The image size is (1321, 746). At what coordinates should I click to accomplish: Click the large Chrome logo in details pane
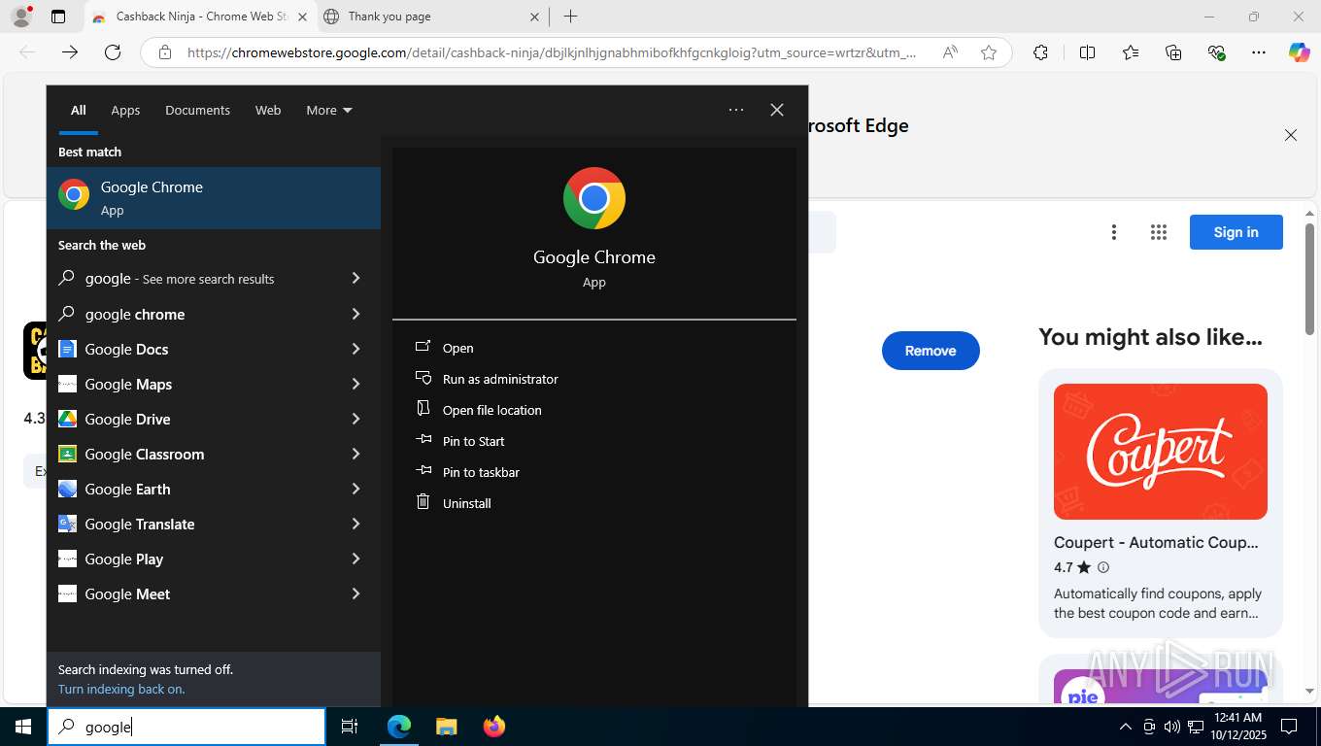point(594,198)
